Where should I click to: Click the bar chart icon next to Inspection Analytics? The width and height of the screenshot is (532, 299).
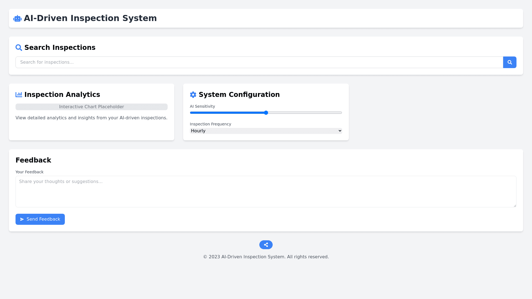pos(19,94)
